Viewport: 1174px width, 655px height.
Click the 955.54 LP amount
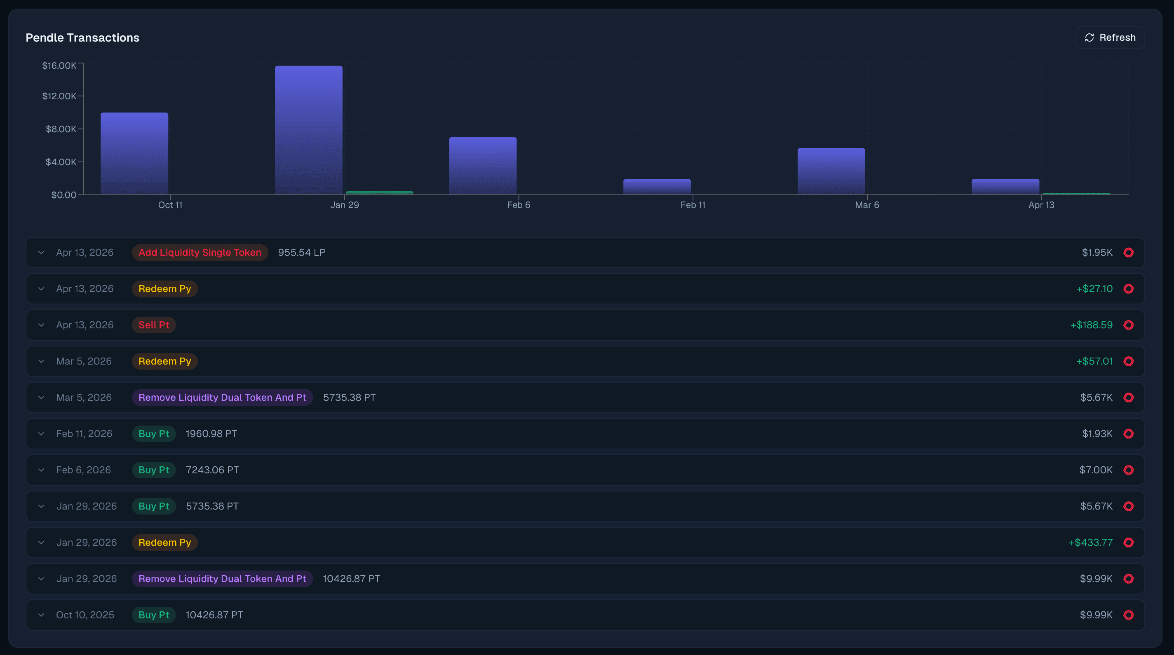(x=302, y=253)
